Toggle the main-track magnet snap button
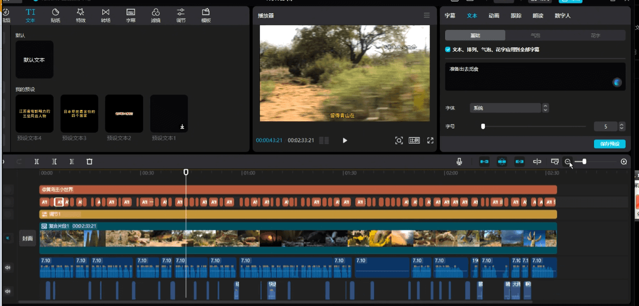This screenshot has width=639, height=306. point(484,162)
